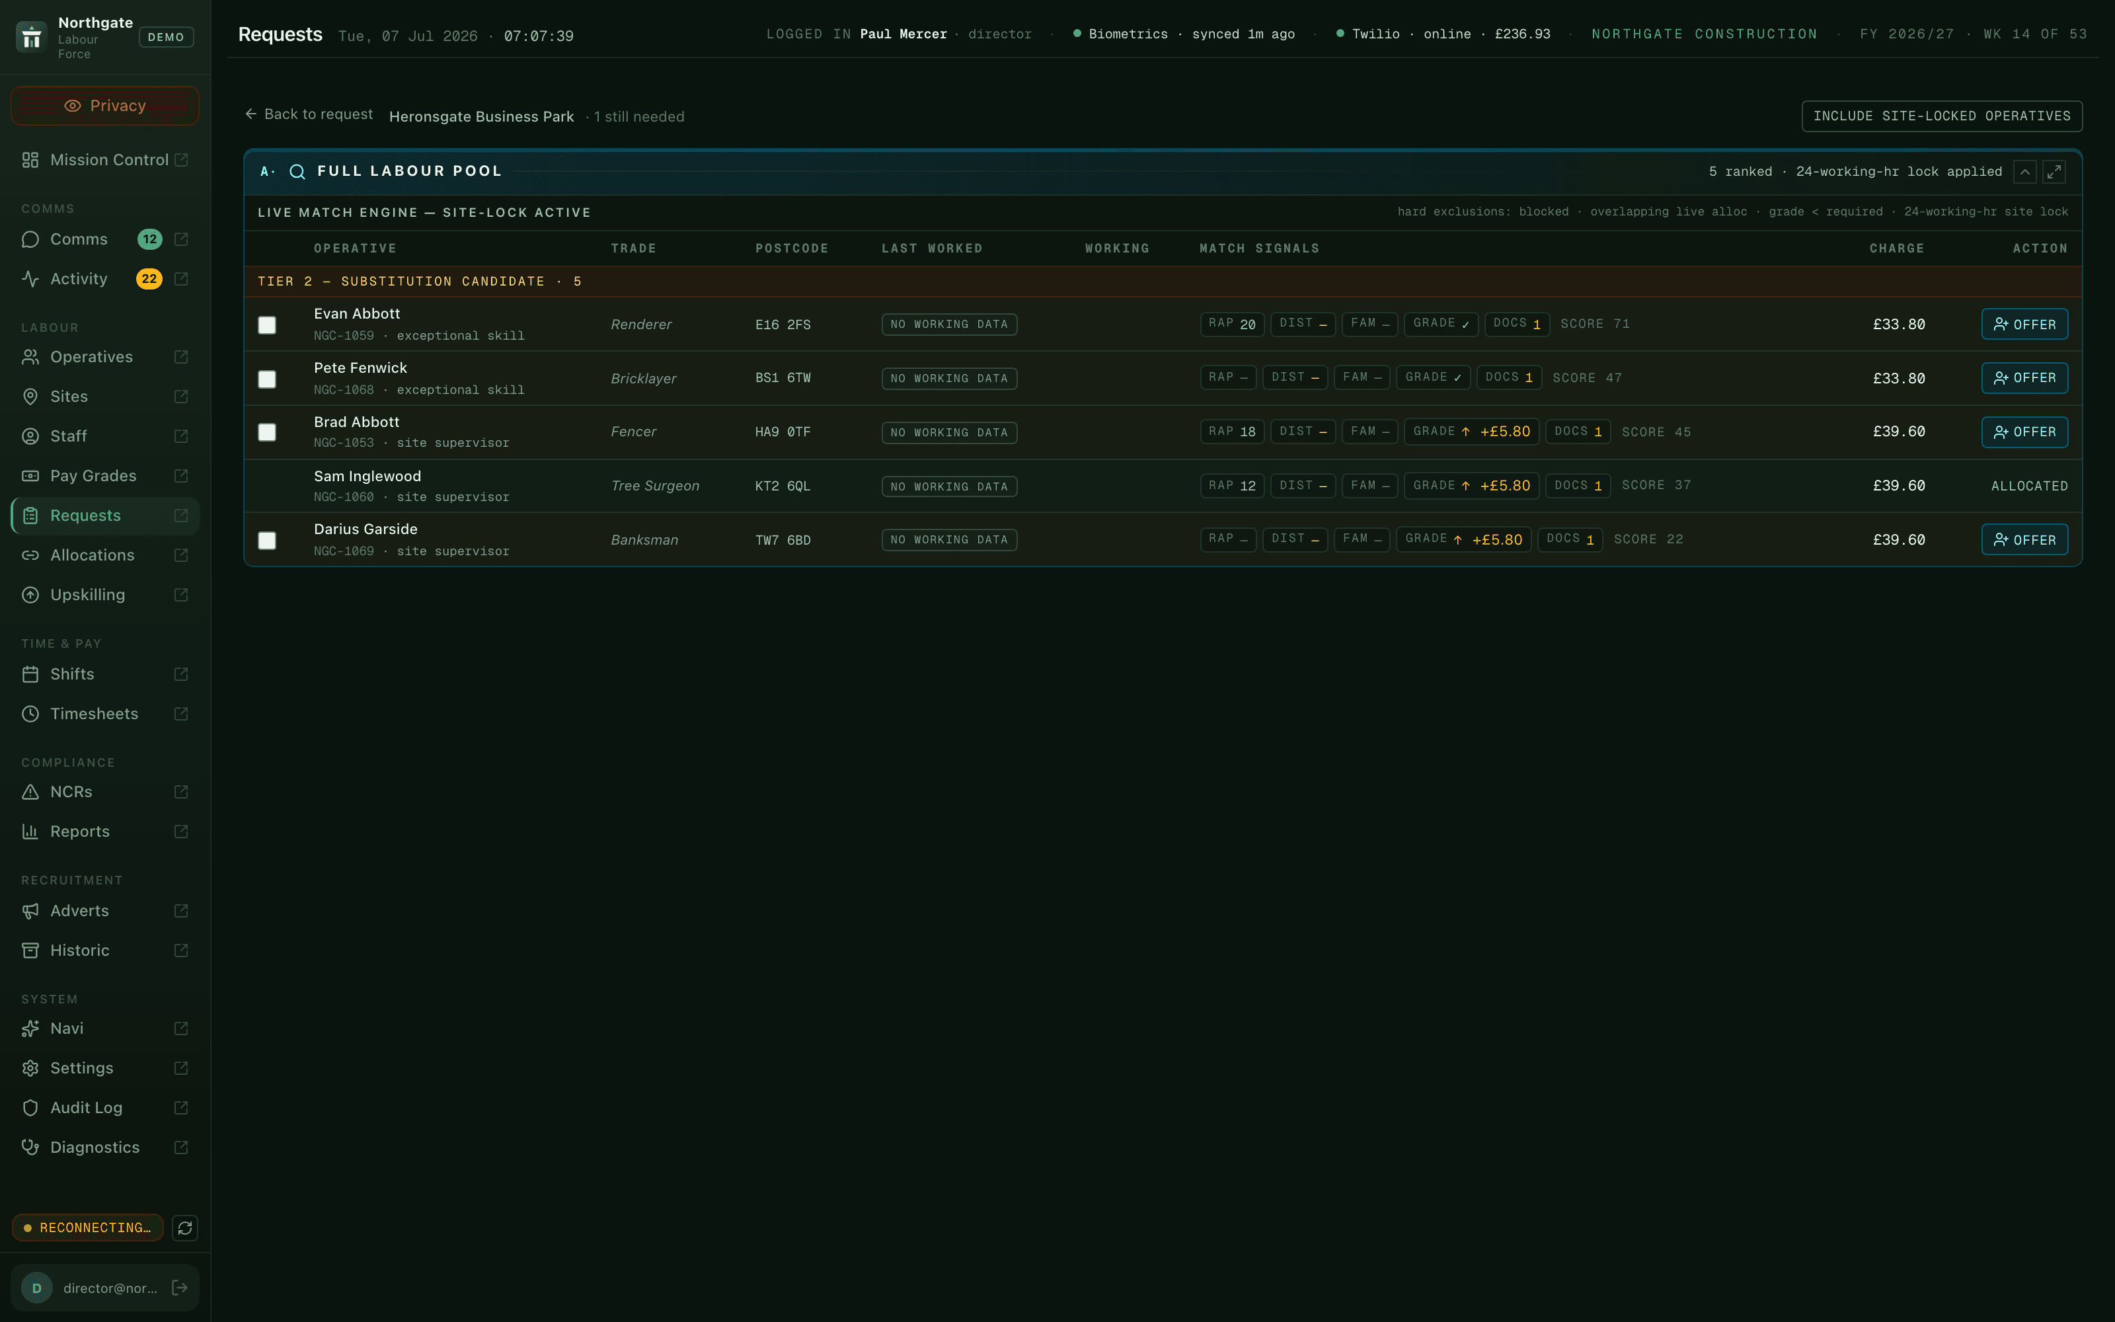Open the Staff page
Screen dimensions: 2115x1322
pyautogui.click(x=68, y=436)
